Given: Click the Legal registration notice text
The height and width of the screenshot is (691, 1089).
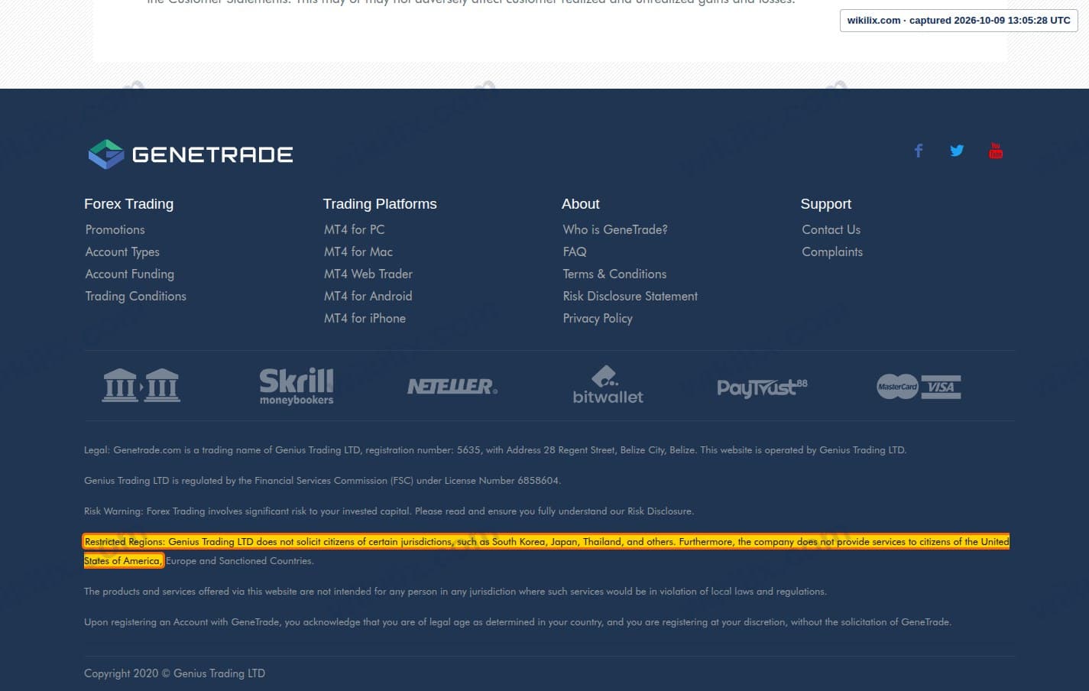Looking at the screenshot, I should (495, 450).
